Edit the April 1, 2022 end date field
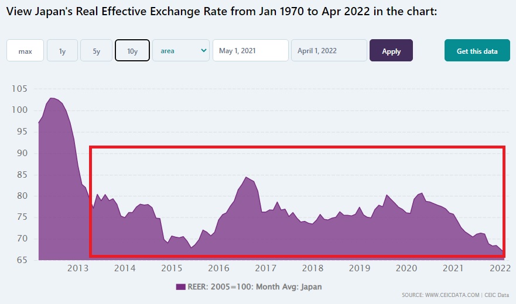The image size is (516, 304). [x=329, y=51]
